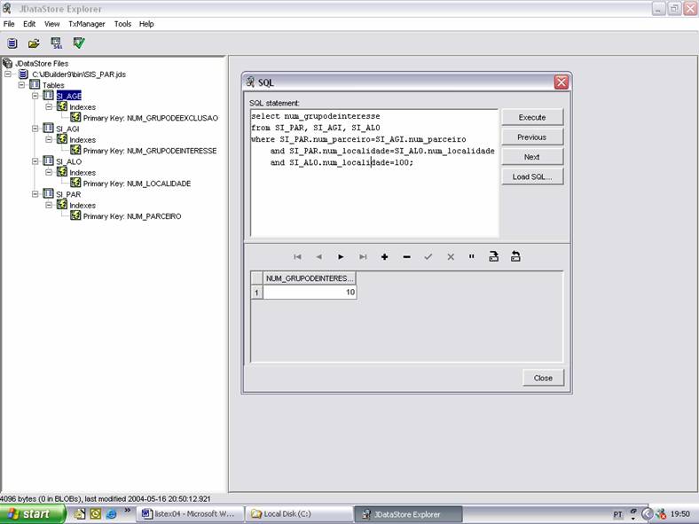699x524 pixels.
Task: Click the post changes checkmark icon
Action: click(428, 256)
